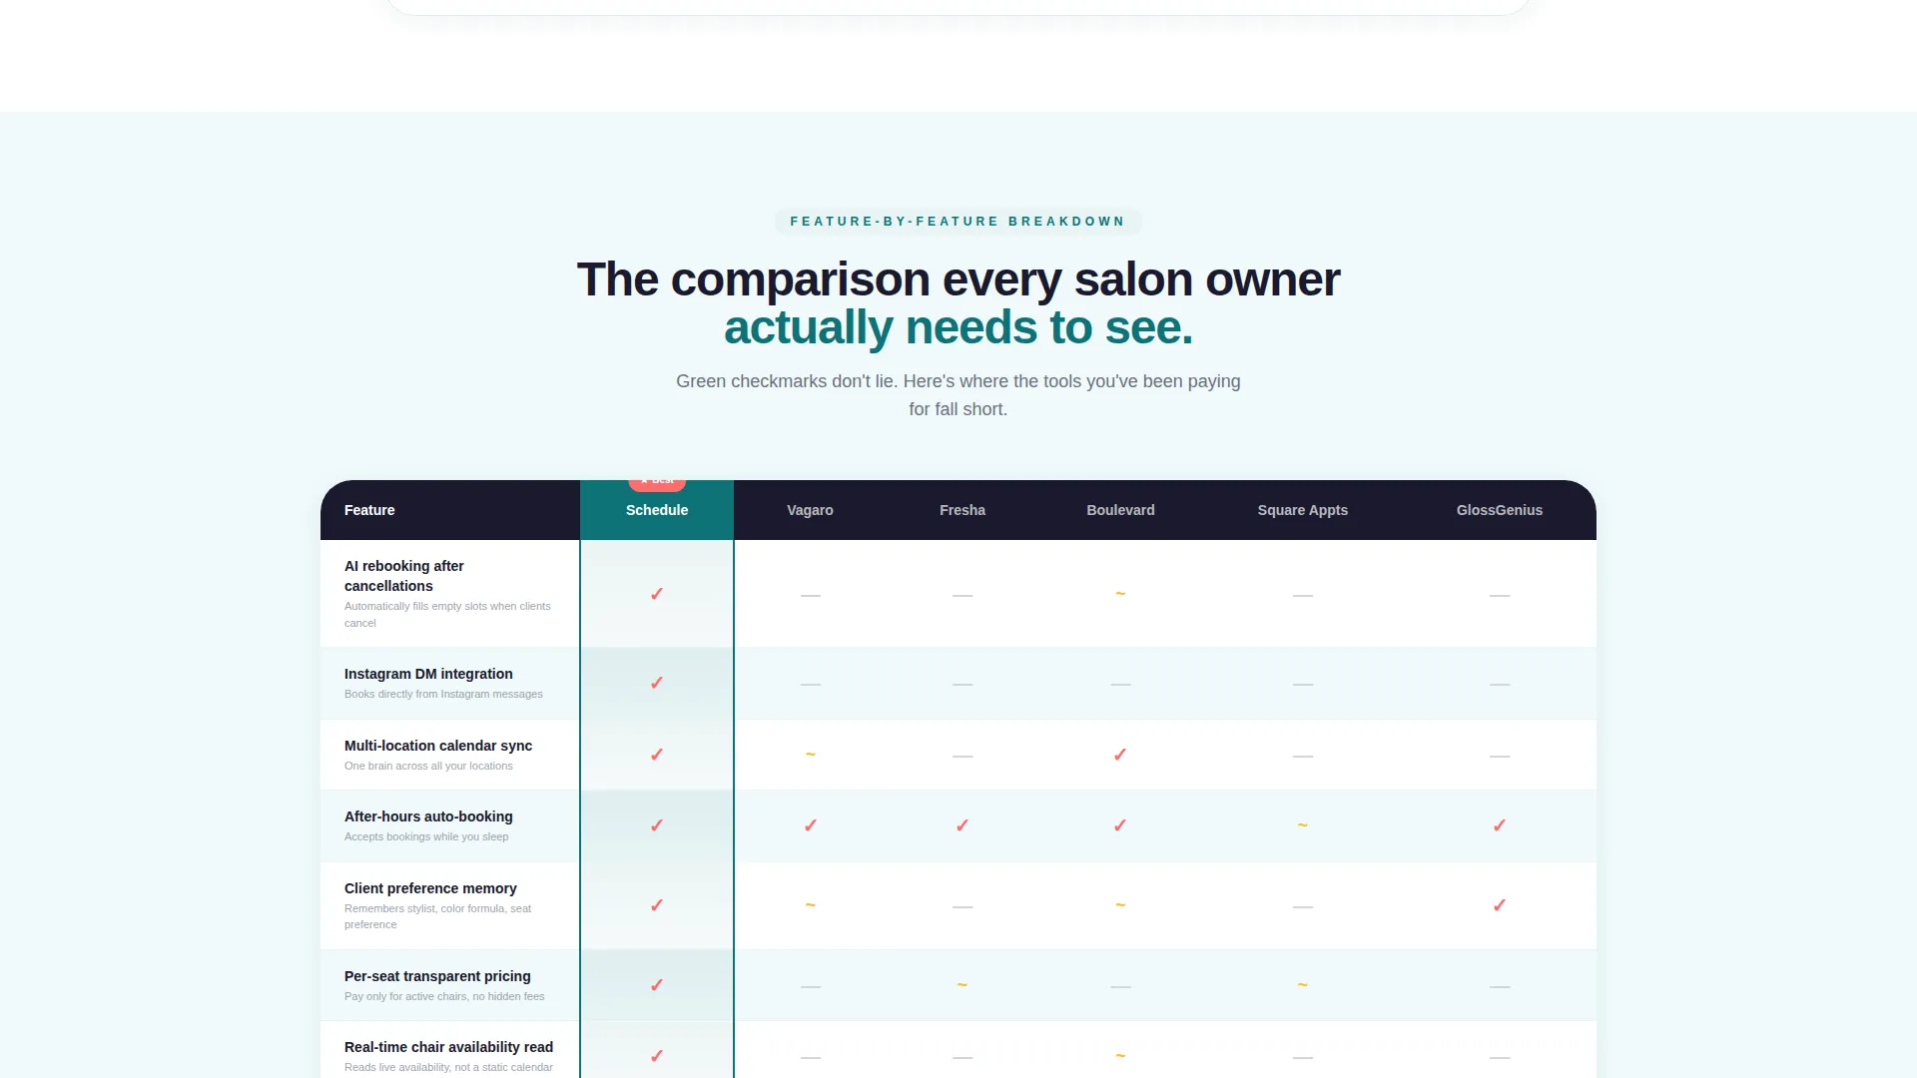Click the 'Green checkmarks don't lie' subtitle

click(x=958, y=395)
